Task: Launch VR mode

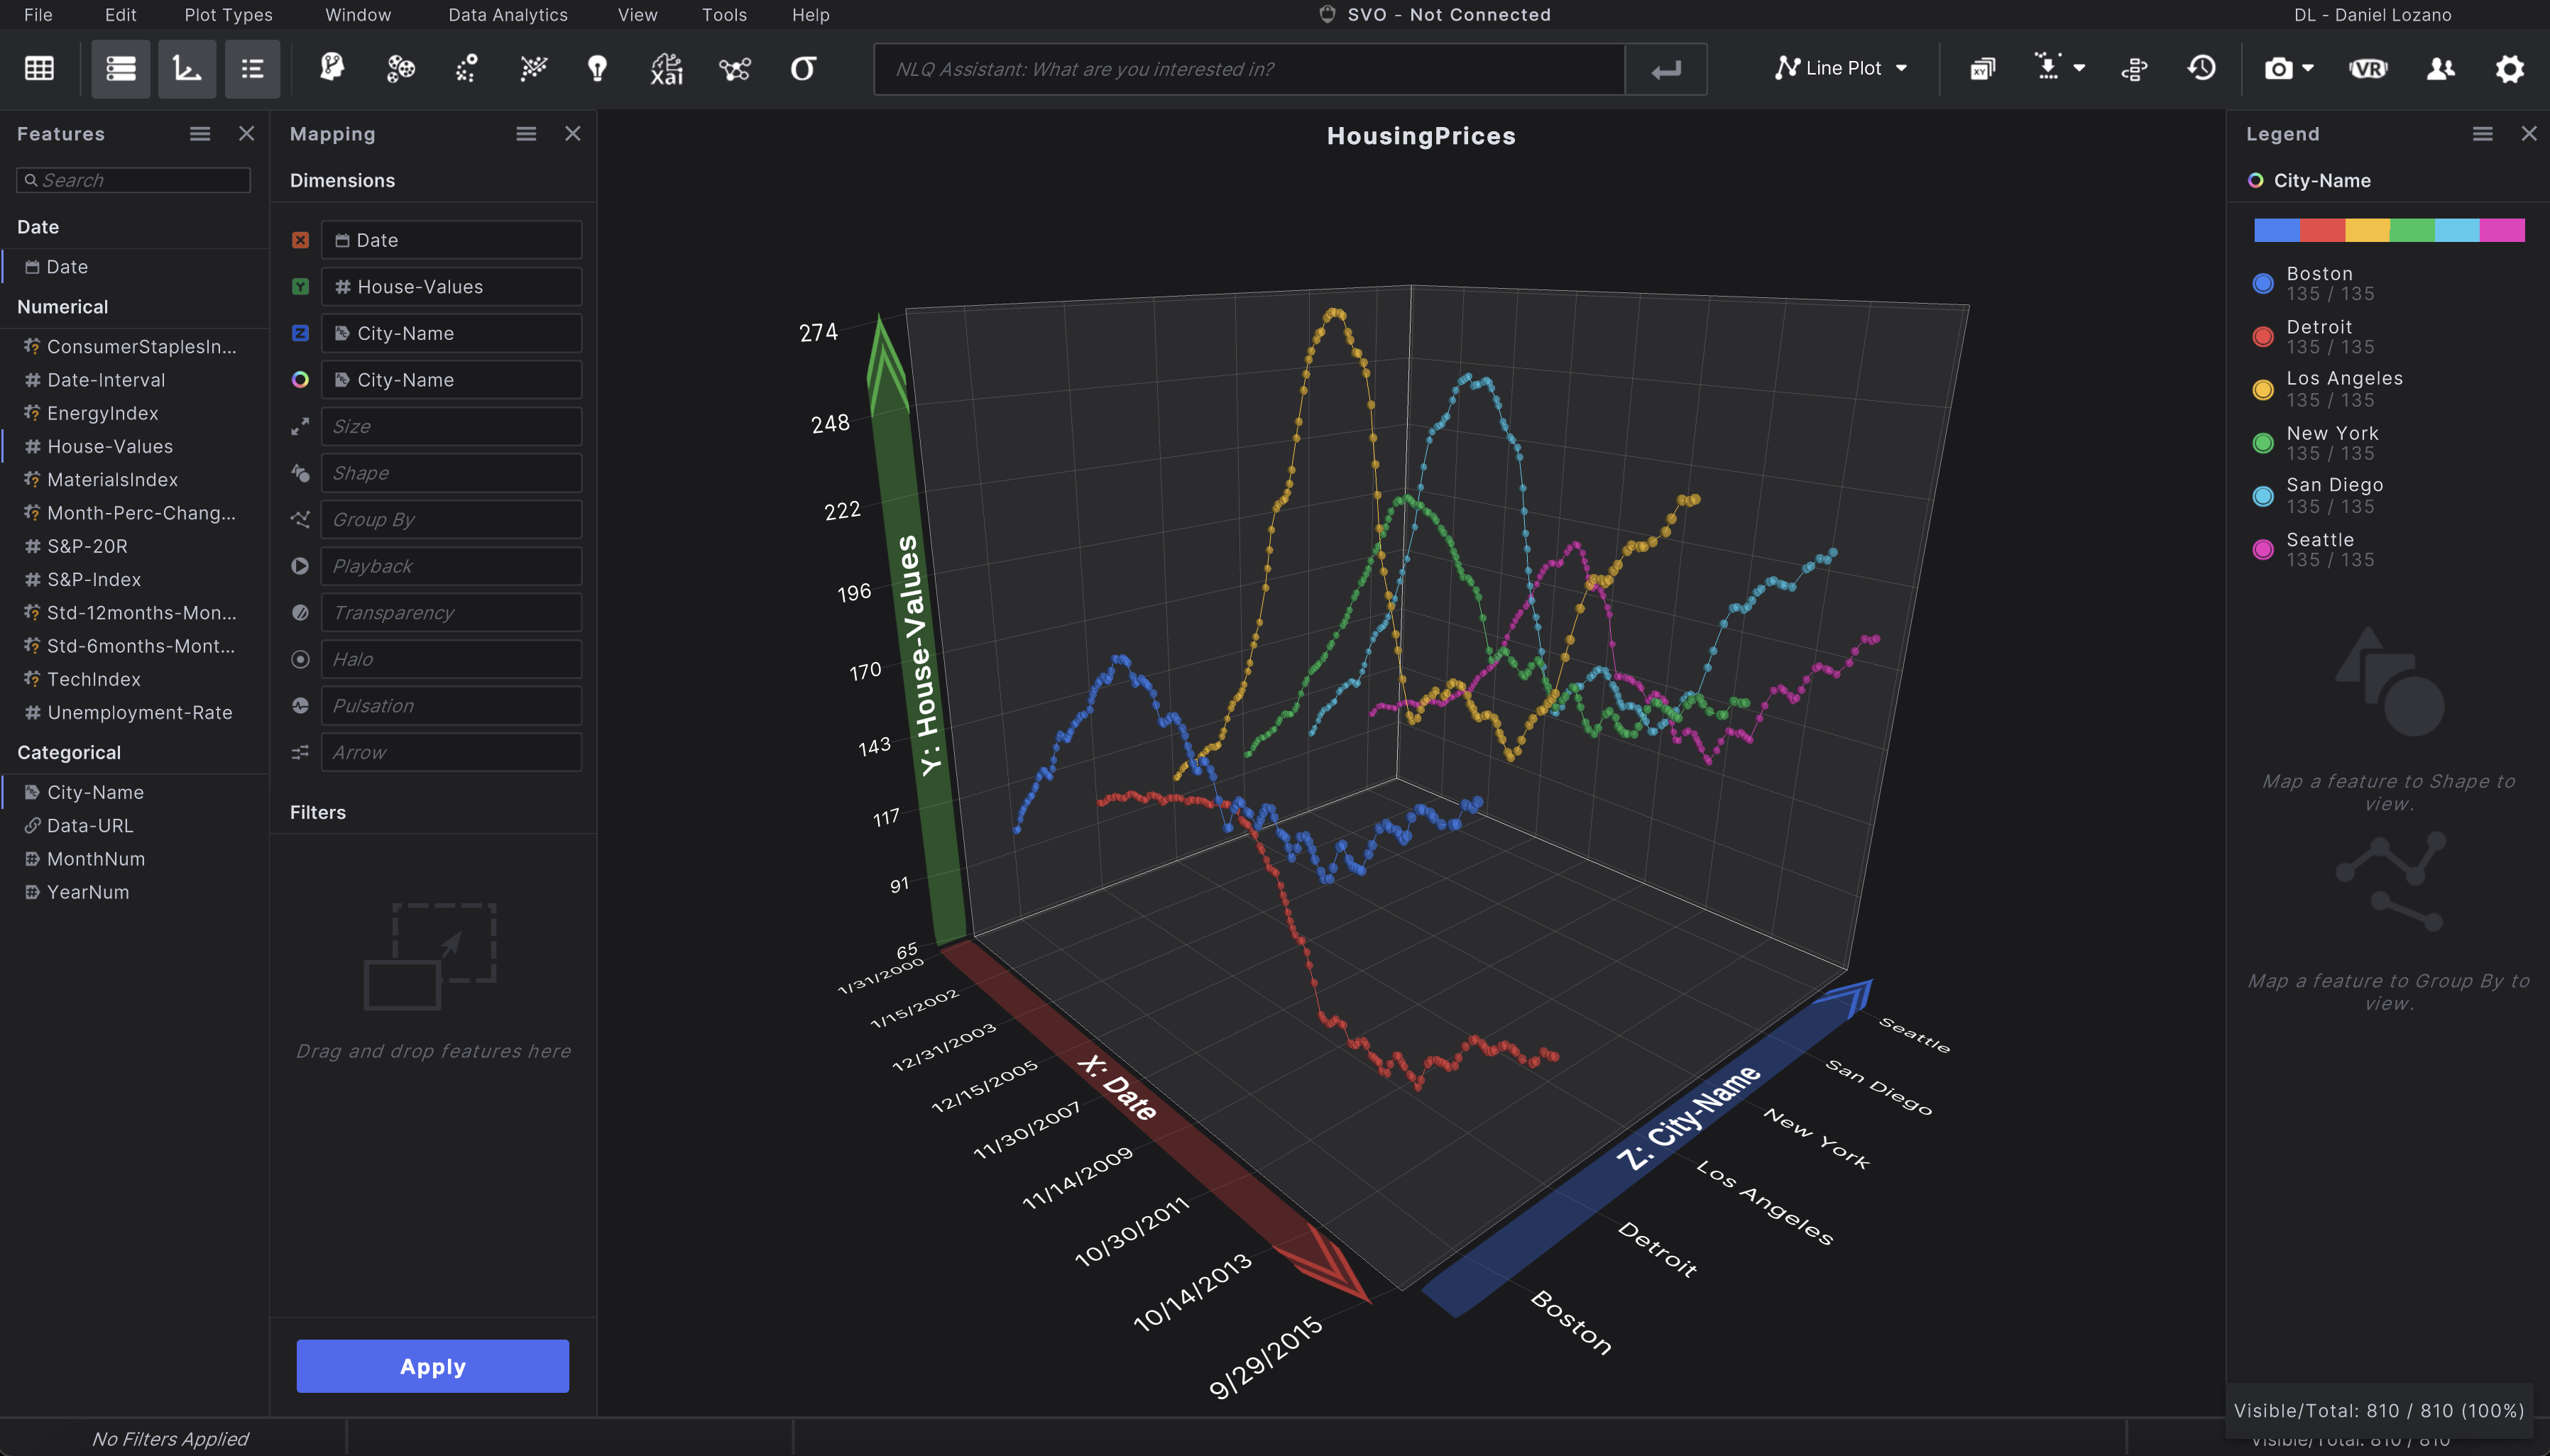Action: click(x=2369, y=68)
